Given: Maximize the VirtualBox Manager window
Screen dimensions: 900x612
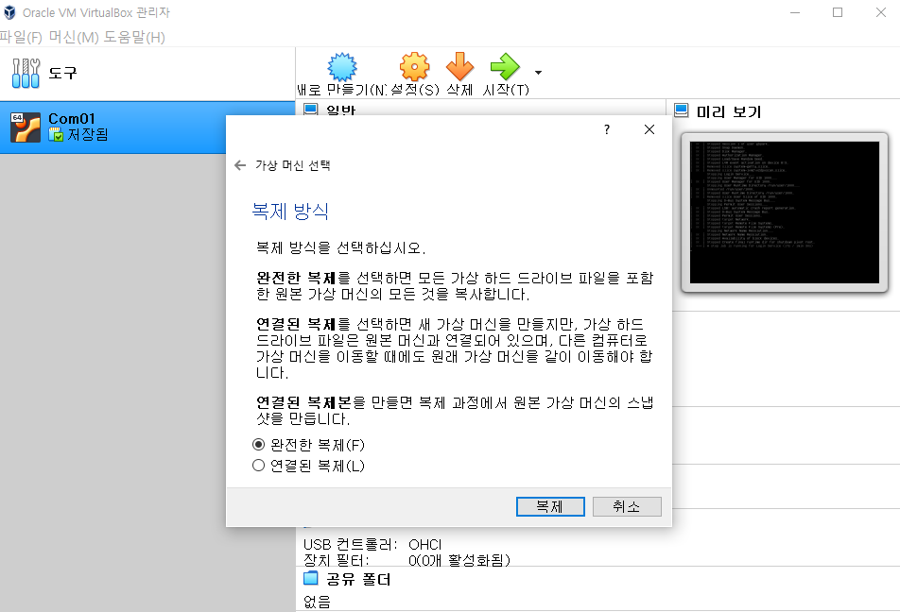Looking at the screenshot, I should 838,12.
